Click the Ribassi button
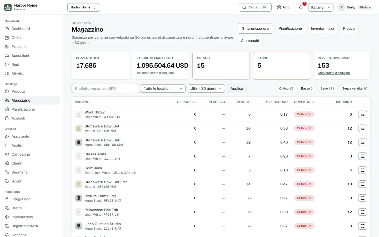379x237 pixels. (x=349, y=28)
